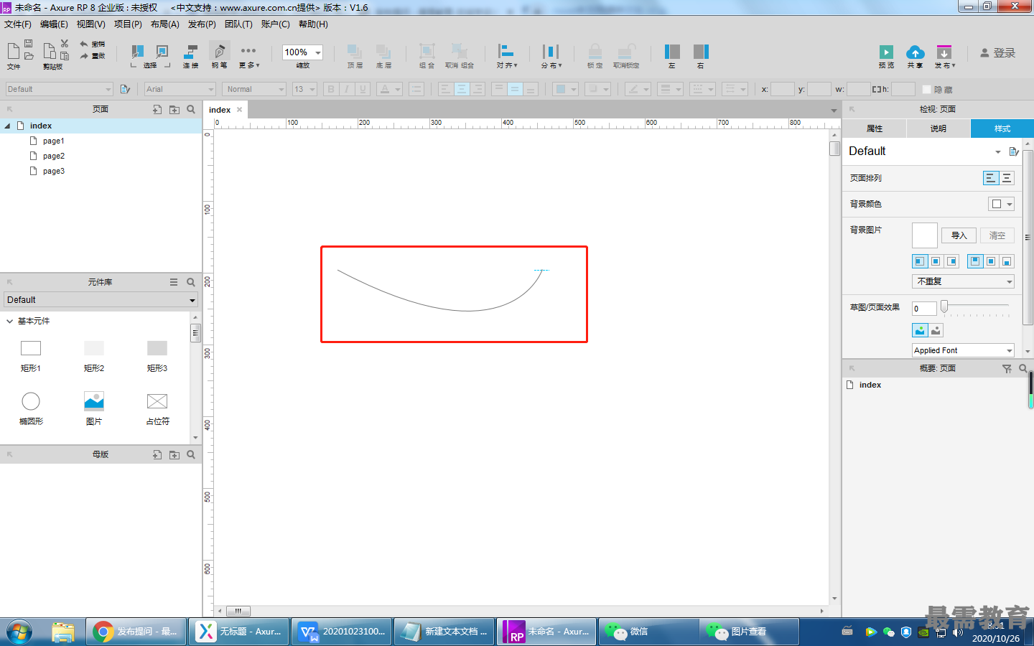Select page2 in Pages tree
The height and width of the screenshot is (646, 1034).
tap(54, 156)
